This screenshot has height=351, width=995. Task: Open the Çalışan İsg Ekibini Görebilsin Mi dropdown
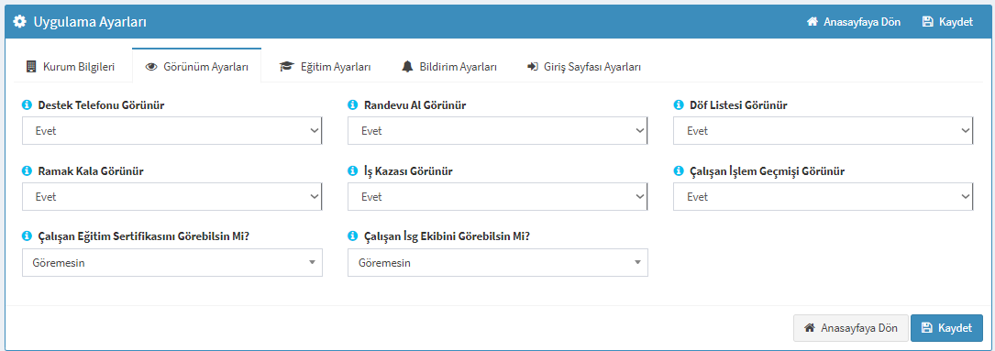coord(497,263)
